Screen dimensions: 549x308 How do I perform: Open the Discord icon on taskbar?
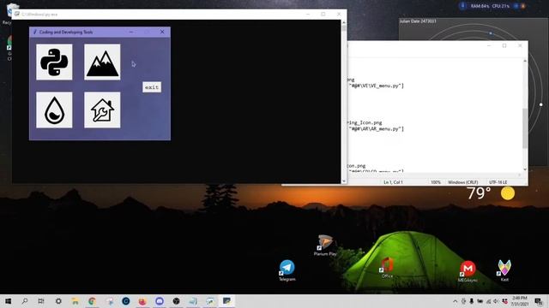tap(160, 301)
